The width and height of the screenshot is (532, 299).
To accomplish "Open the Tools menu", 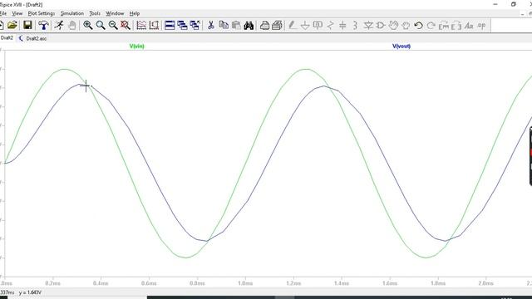I will pyautogui.click(x=95, y=13).
